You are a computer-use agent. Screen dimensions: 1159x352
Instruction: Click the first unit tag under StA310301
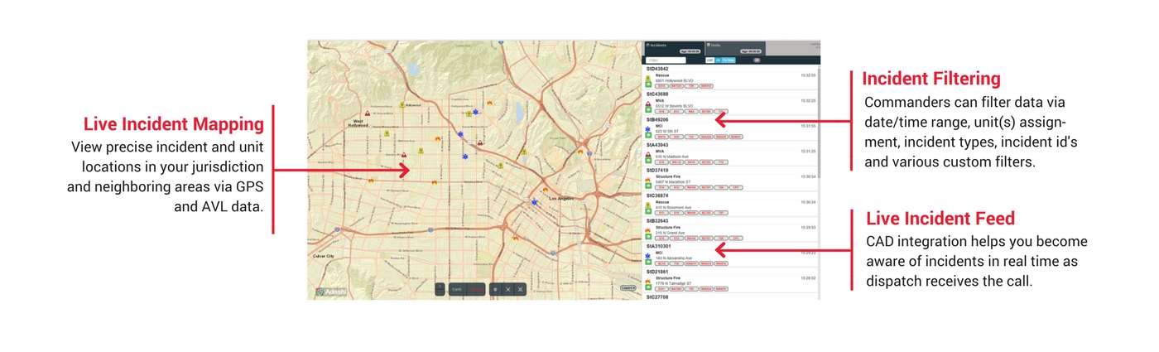coord(661,263)
